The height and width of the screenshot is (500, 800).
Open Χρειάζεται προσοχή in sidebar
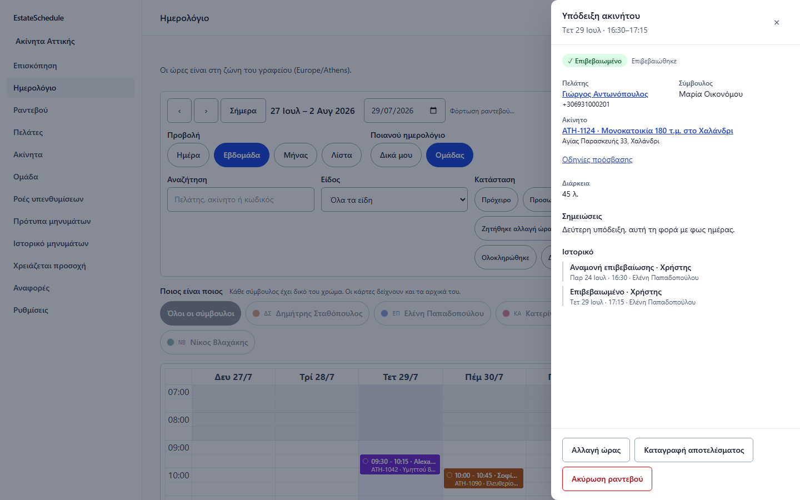[x=71, y=266]
